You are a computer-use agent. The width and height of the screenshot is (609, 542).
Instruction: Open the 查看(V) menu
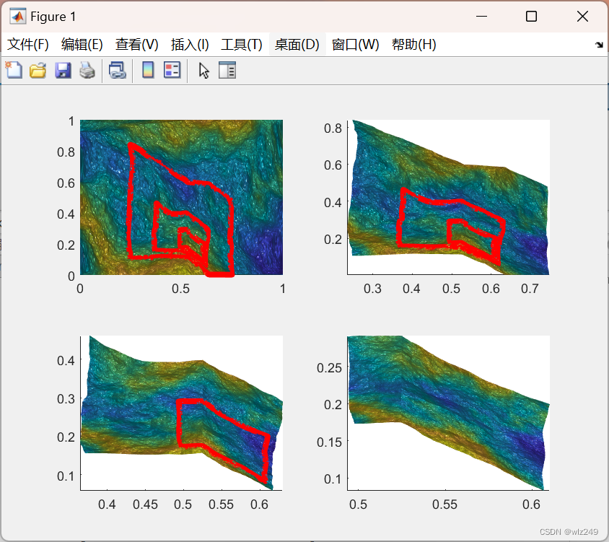(136, 44)
